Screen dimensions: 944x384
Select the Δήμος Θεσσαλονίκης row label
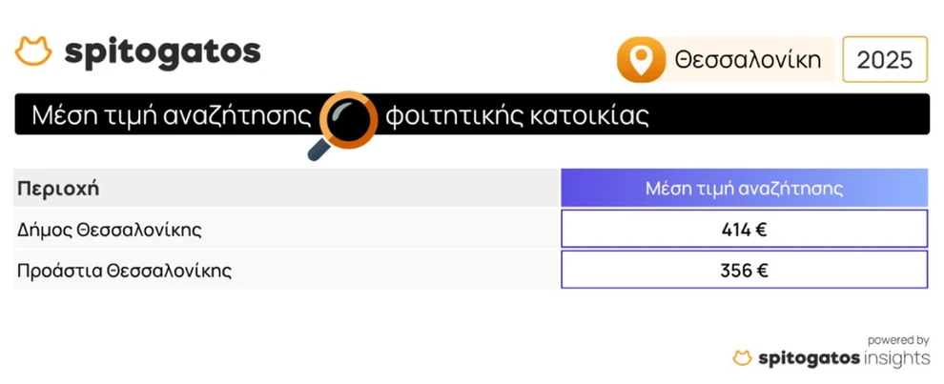click(x=110, y=230)
